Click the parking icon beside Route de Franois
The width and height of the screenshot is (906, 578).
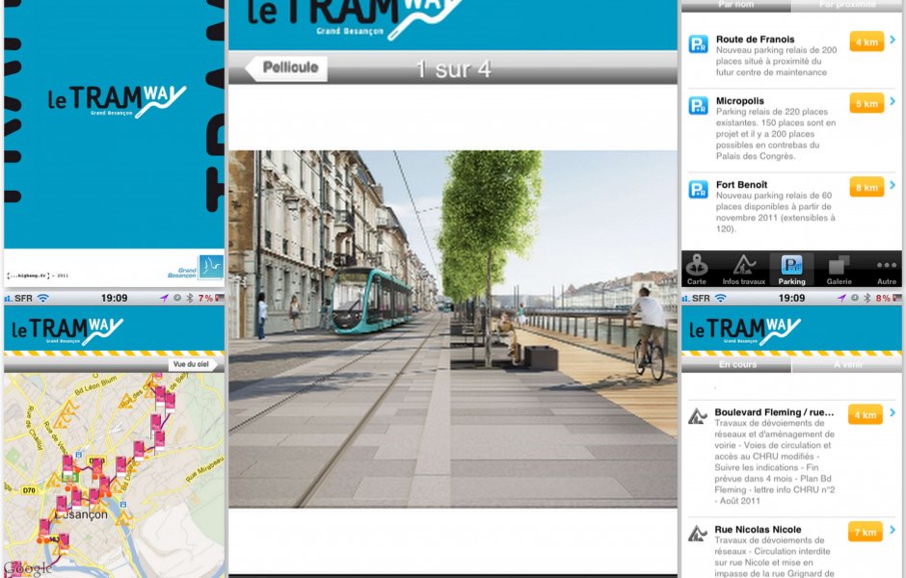point(698,44)
